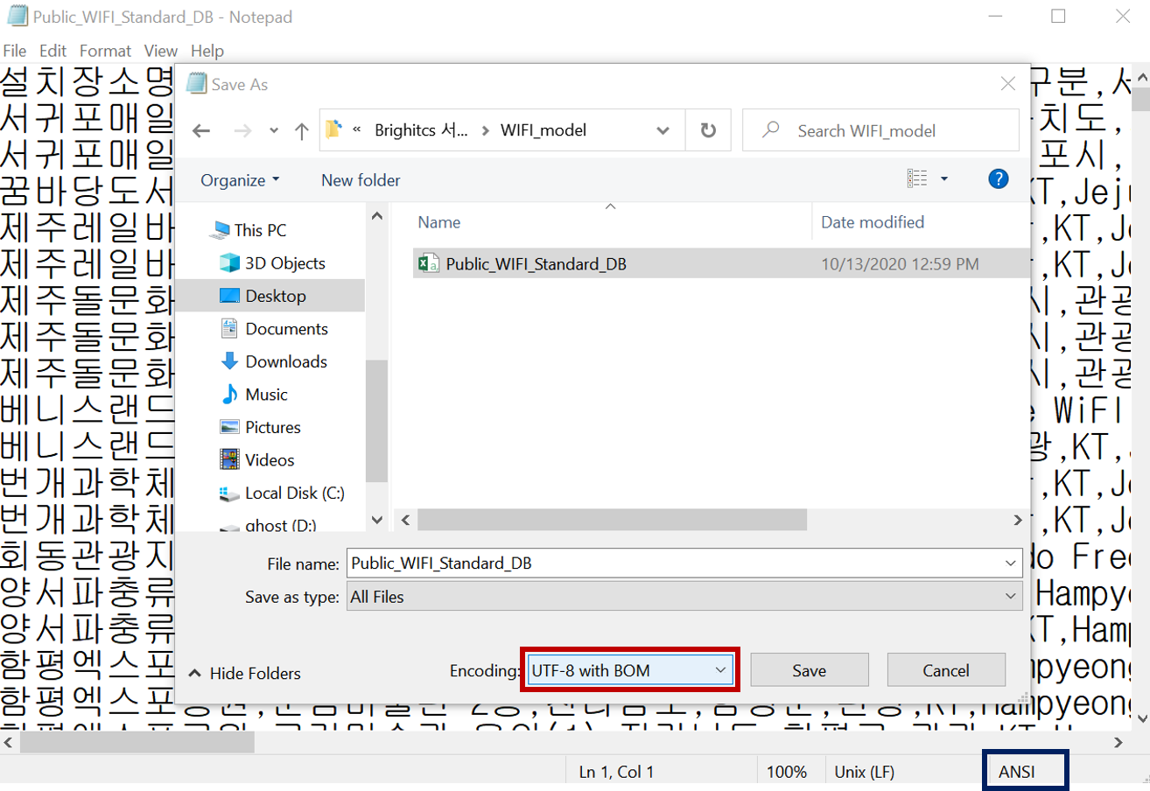The height and width of the screenshot is (791, 1150).
Task: Expand the address bar path dropdown
Action: [663, 130]
